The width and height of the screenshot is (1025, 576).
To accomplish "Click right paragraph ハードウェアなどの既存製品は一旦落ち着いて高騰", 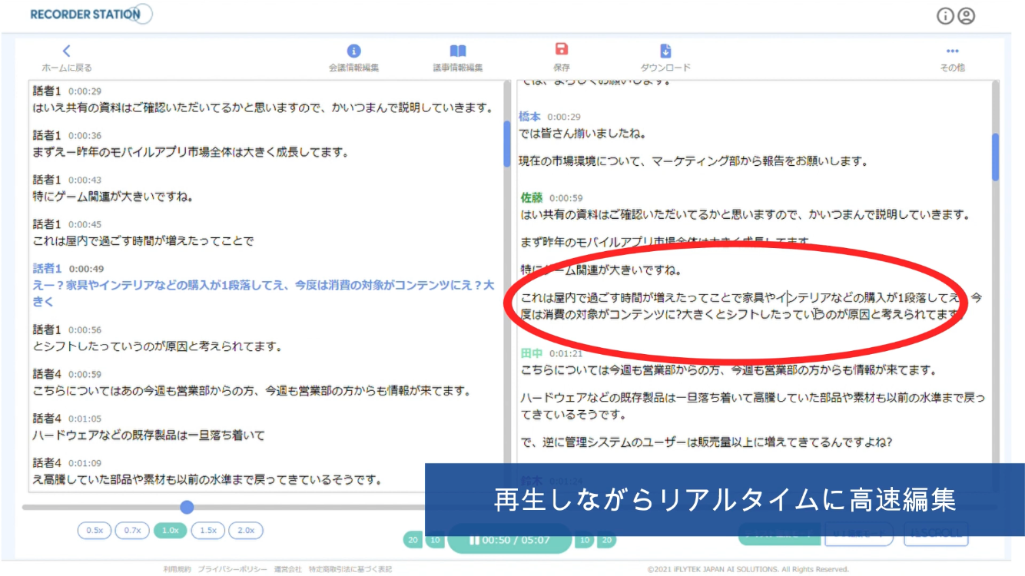I will click(752, 406).
